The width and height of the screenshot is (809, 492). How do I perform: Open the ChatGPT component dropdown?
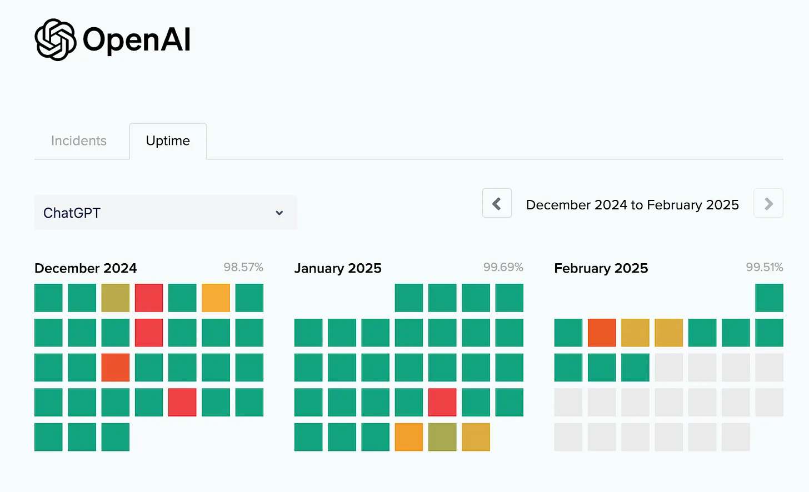tap(166, 213)
